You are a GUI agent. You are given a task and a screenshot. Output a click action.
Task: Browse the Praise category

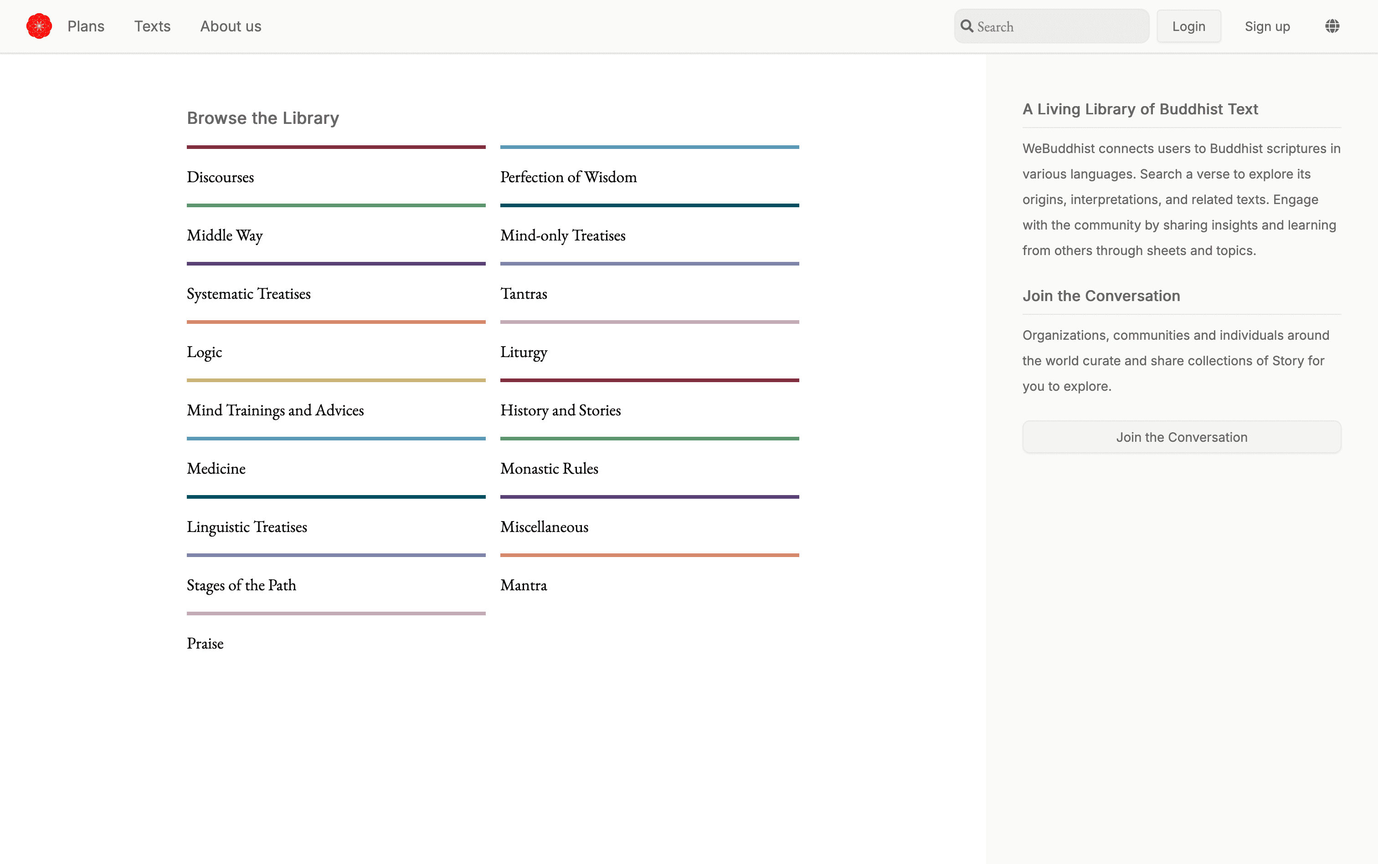click(205, 644)
